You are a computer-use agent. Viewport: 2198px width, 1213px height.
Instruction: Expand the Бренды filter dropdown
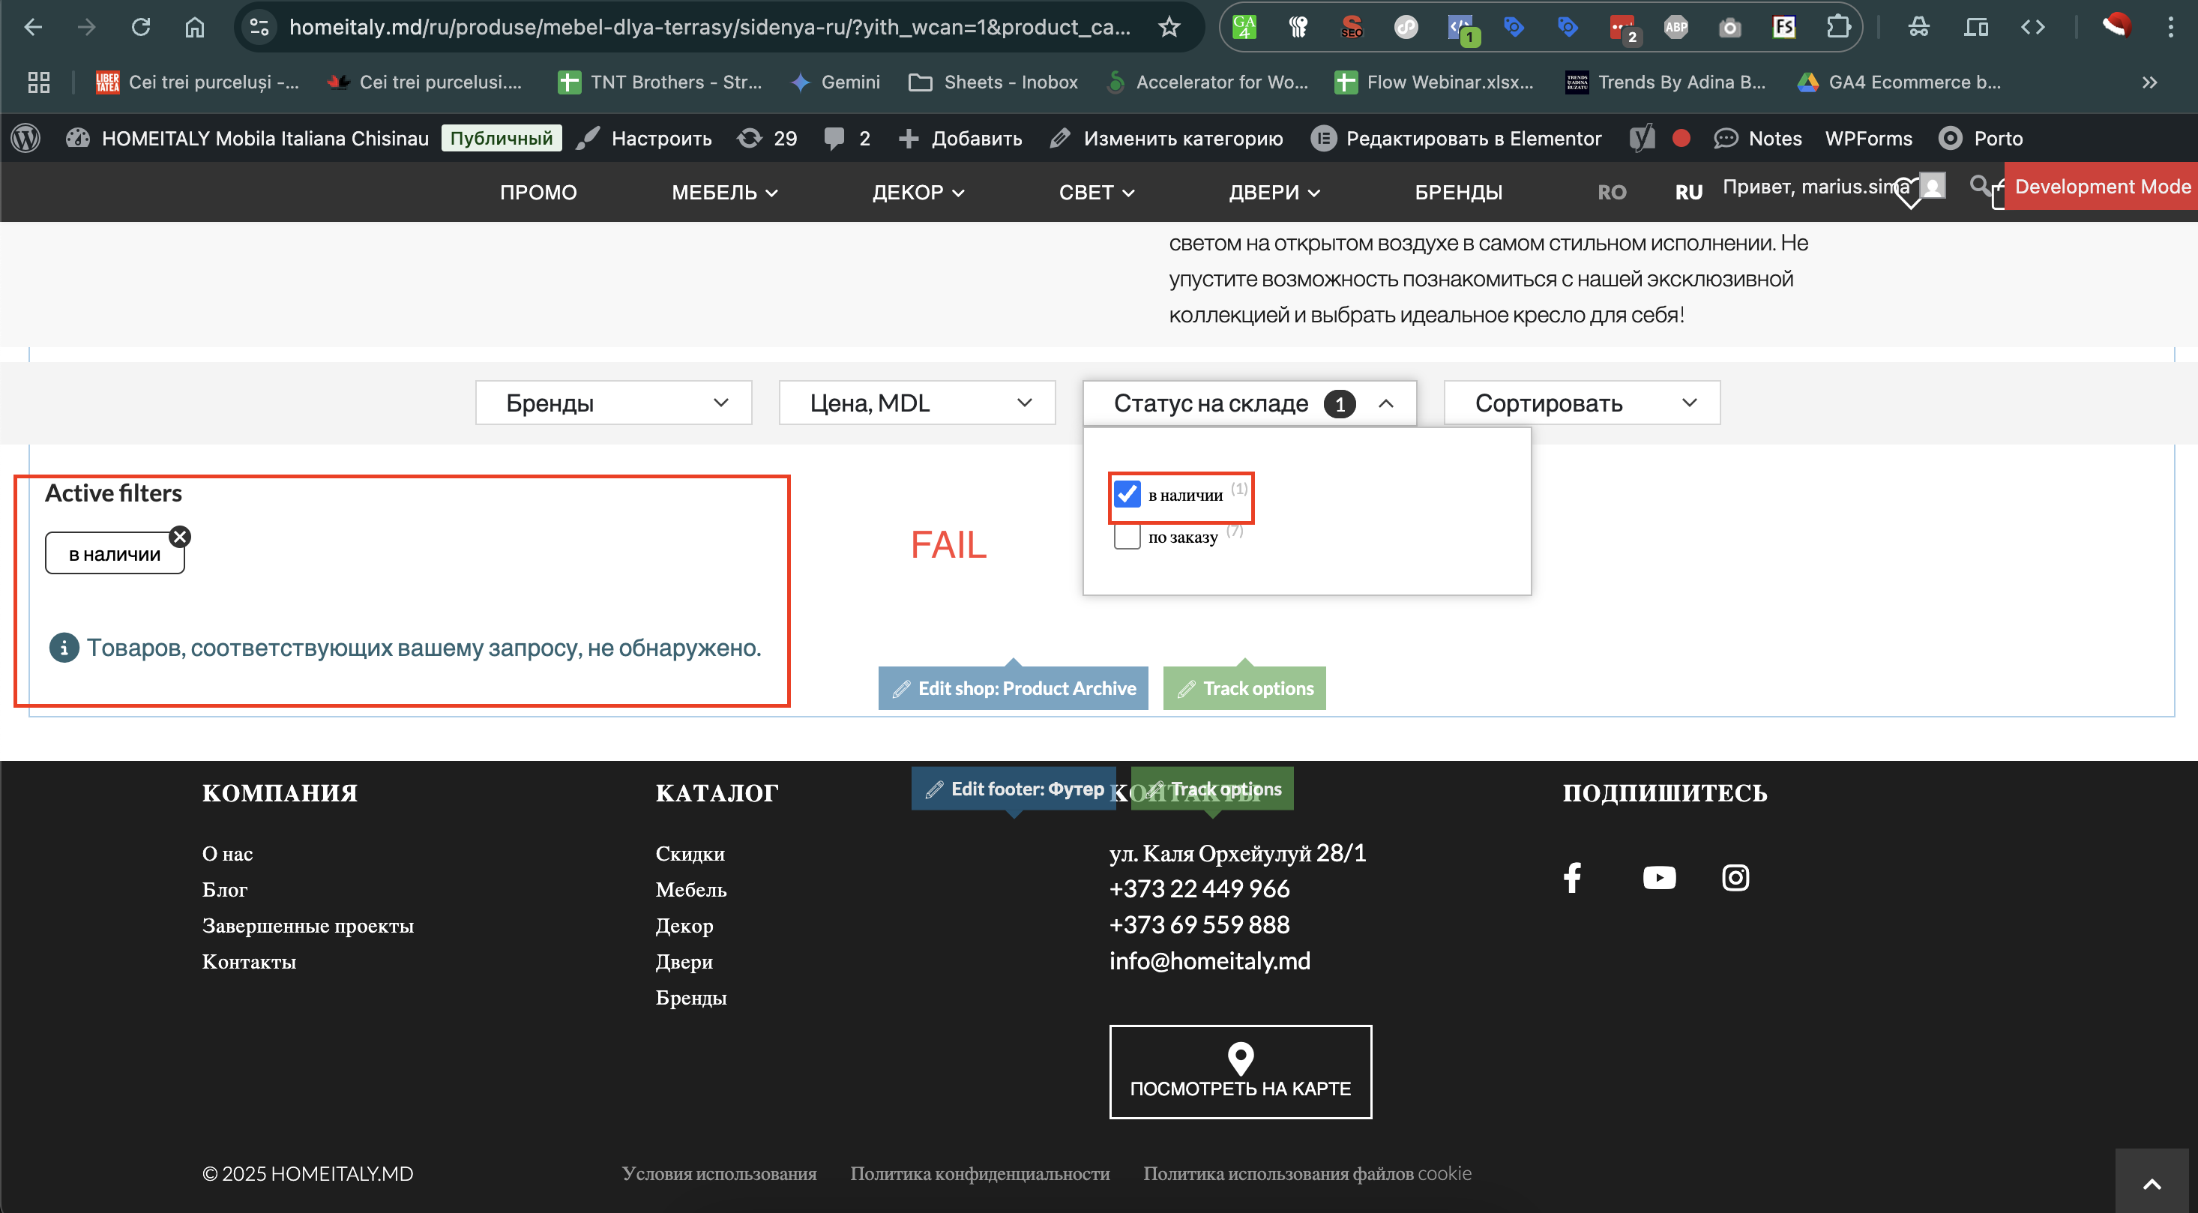click(x=613, y=403)
